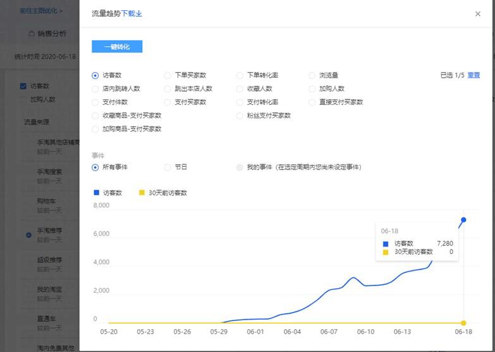Select 超级推荐 source in background list
This screenshot has width=495, height=352.
(x=49, y=260)
